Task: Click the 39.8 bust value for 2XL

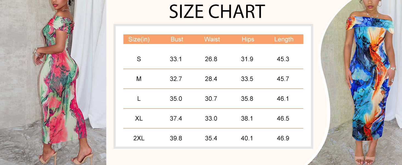Action: coord(176,138)
